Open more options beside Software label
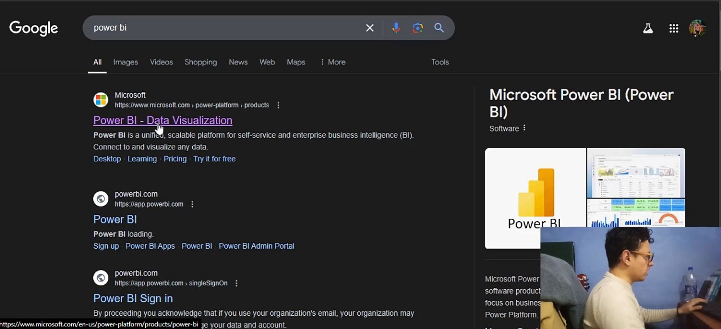Screen dimensions: 721x329 pyautogui.click(x=524, y=128)
